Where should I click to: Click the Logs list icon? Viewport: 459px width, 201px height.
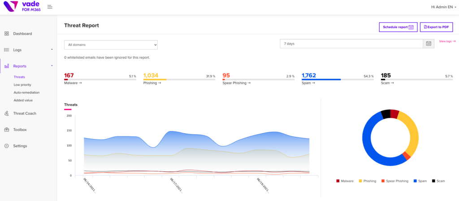[x=7, y=50]
